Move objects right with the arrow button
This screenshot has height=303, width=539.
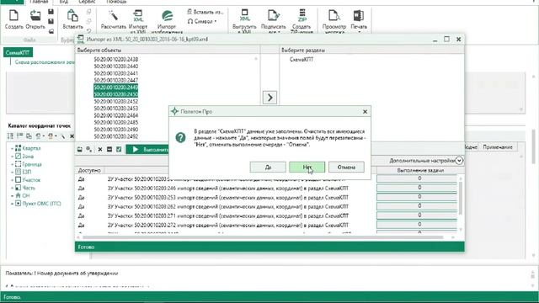tap(269, 98)
